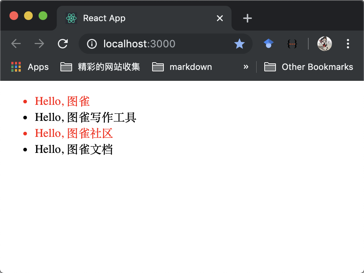Click the React logo favicon on the tab
Image resolution: width=364 pixels, height=273 pixels.
point(71,18)
